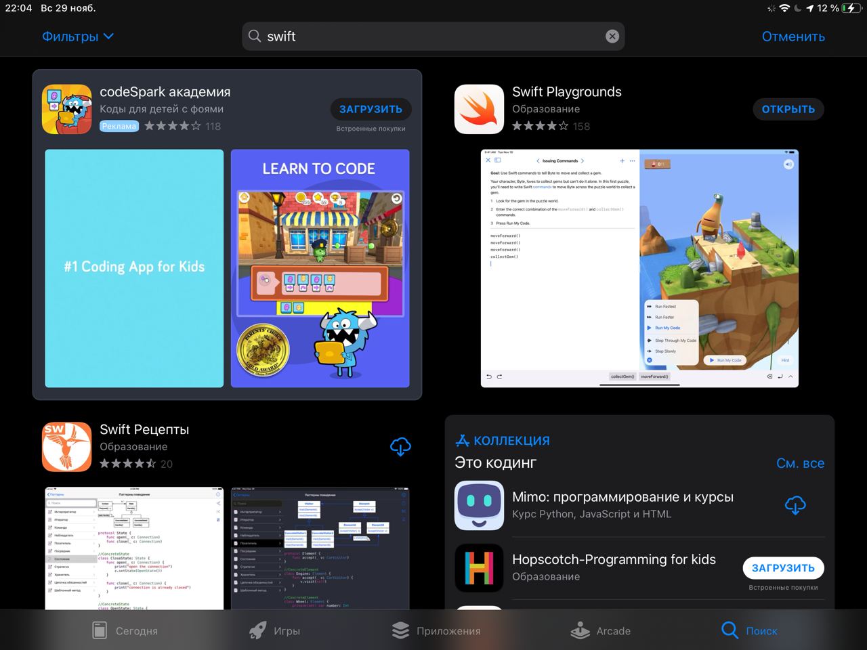Tap См. все for the coding collection

801,463
